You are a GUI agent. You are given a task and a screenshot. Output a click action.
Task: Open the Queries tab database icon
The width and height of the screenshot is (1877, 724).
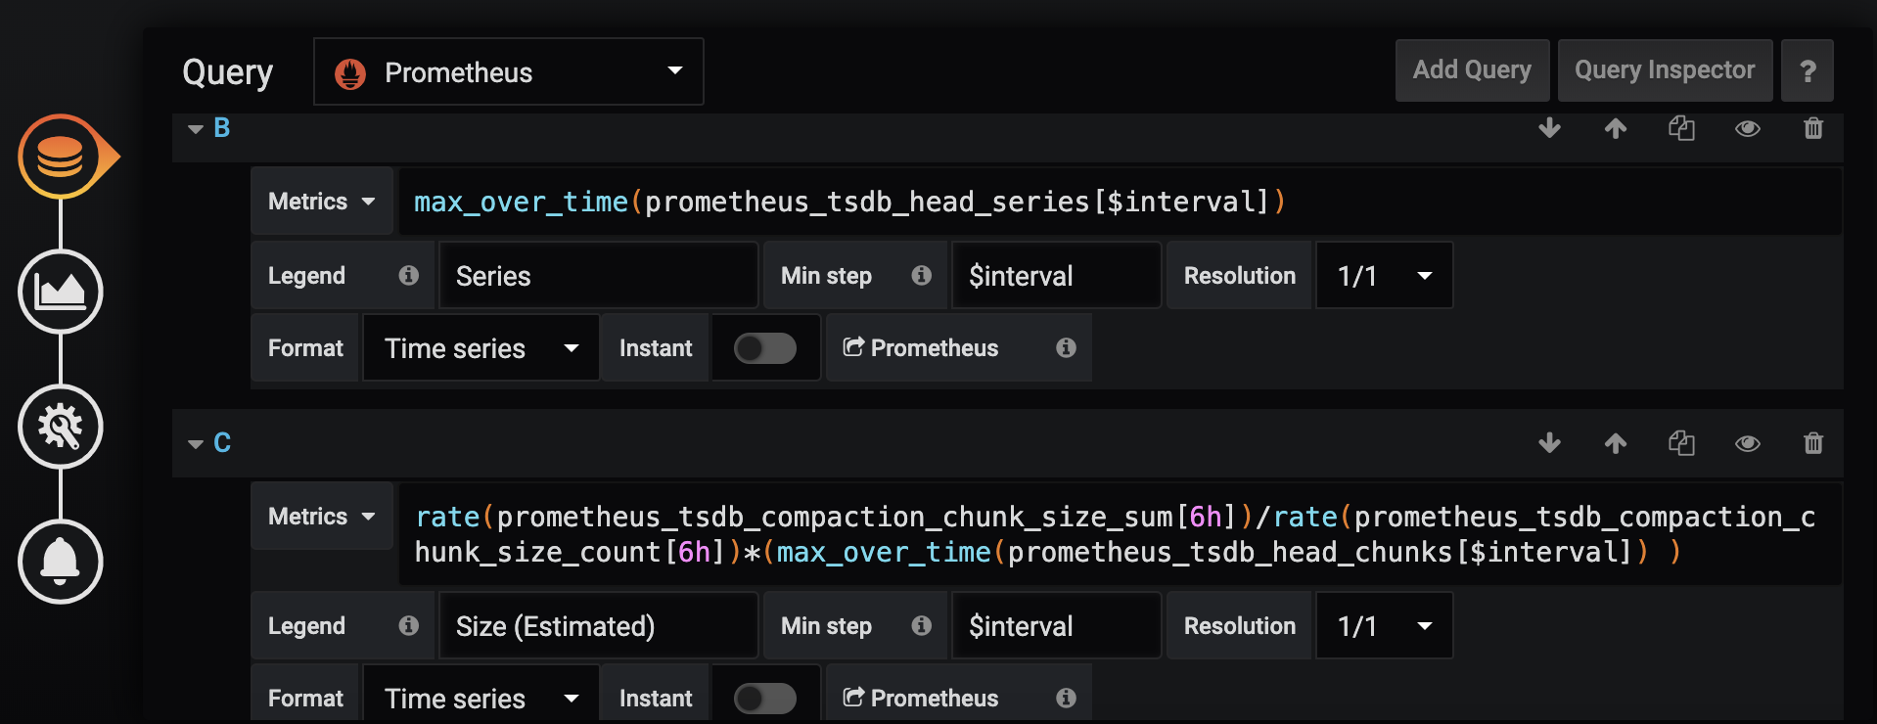pos(61,157)
